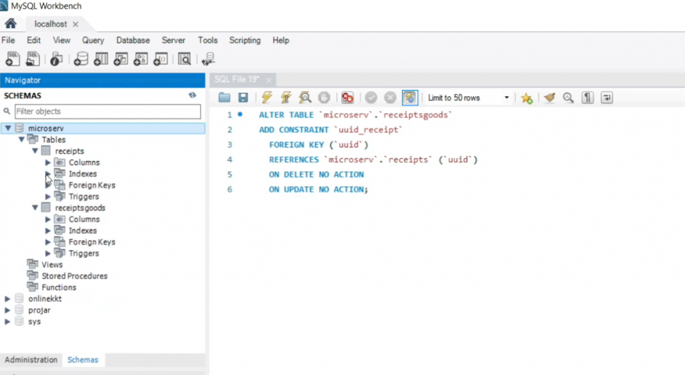Switch to the Administration tab

31,360
